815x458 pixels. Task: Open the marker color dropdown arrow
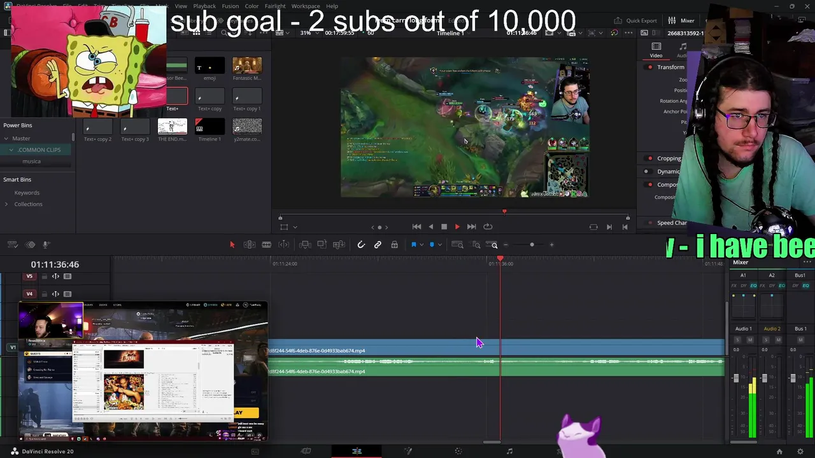(439, 246)
